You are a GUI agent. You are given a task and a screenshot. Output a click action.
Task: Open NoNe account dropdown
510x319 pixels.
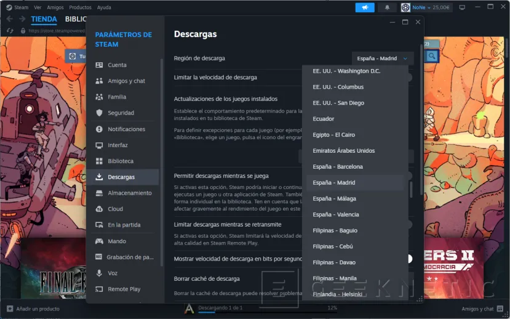(426, 7)
